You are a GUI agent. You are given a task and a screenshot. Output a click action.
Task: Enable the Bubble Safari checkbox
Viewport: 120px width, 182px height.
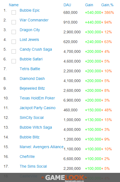click(x=14, y=61)
